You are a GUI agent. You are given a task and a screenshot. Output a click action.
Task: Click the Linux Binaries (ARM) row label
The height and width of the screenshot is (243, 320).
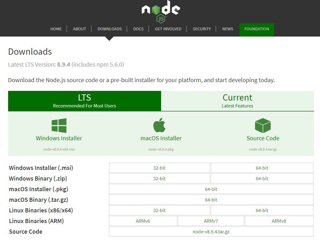tap(36, 221)
